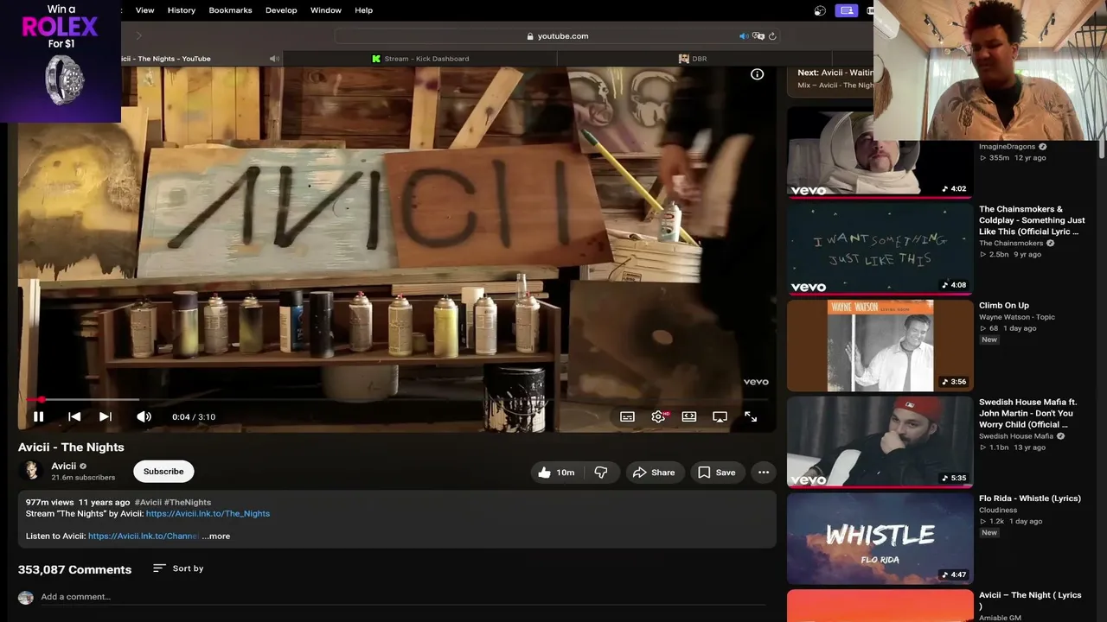Open the Imagine Dragons video thumbnail
The height and width of the screenshot is (622, 1107).
(x=880, y=152)
